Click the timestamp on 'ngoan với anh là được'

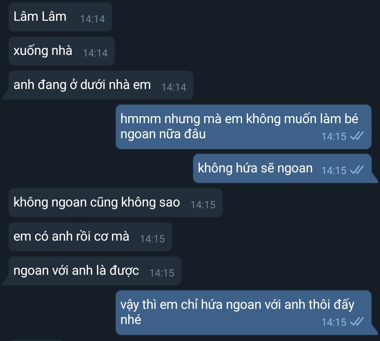162,273
